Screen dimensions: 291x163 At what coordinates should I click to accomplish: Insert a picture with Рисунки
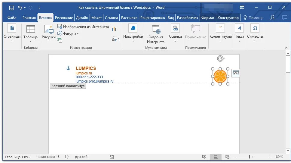coord(49,32)
